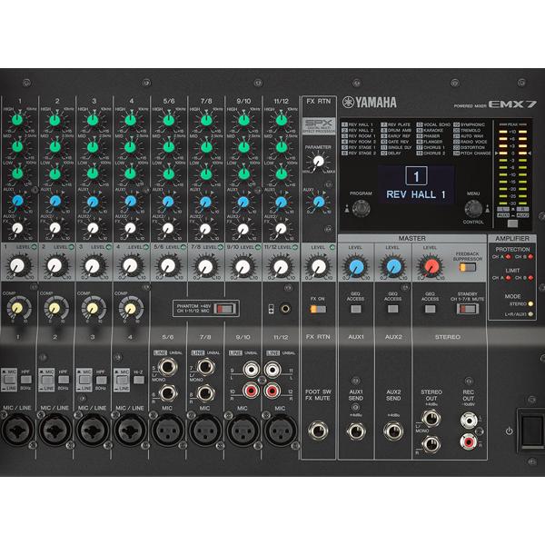Viewport: 545px width, 545px height.
Task: Click the power symbol beside the rocker switch
Action: pyautogui.click(x=509, y=431)
